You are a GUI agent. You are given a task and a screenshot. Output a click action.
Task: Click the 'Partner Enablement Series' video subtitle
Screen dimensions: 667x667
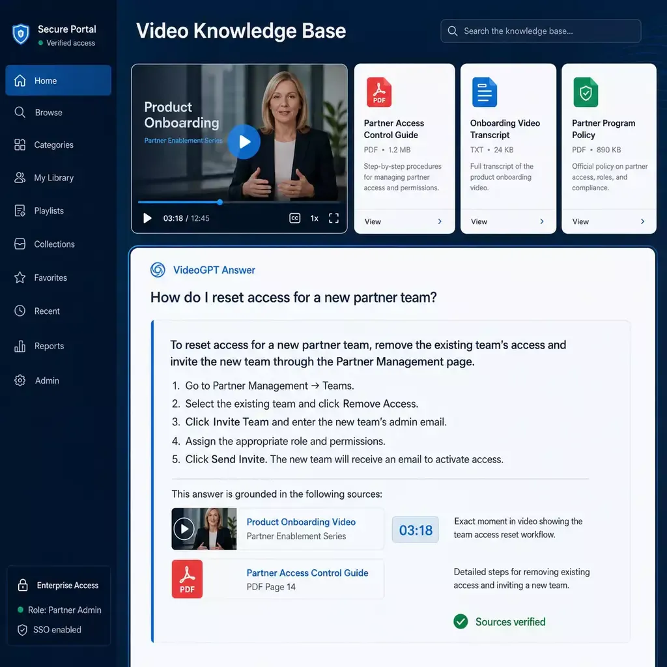click(183, 141)
